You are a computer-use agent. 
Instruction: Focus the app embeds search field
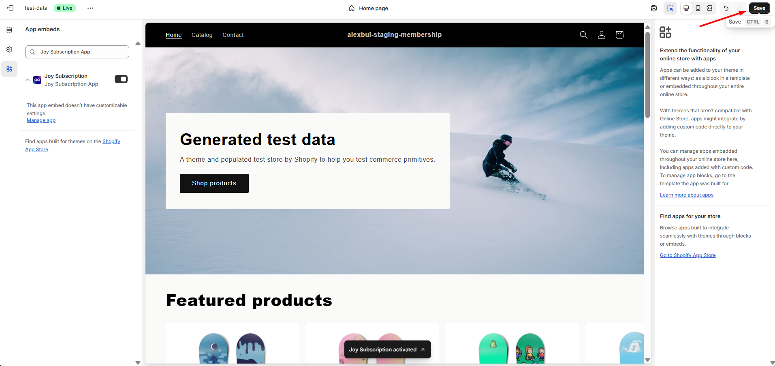click(77, 52)
